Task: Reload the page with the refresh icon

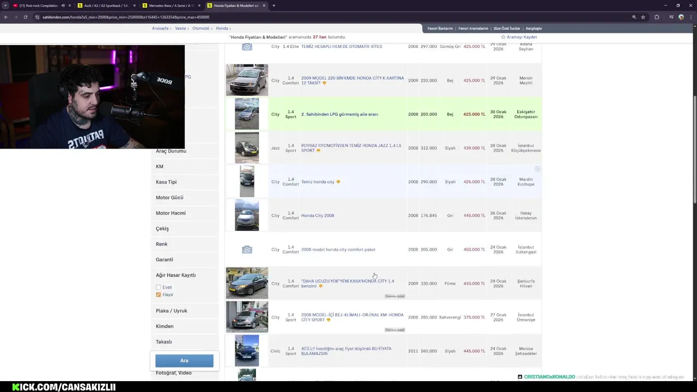Action: click(25, 17)
